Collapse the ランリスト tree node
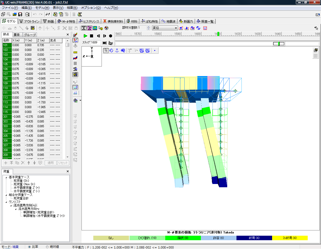Viewport: 321px width, 249px height. point(7,202)
